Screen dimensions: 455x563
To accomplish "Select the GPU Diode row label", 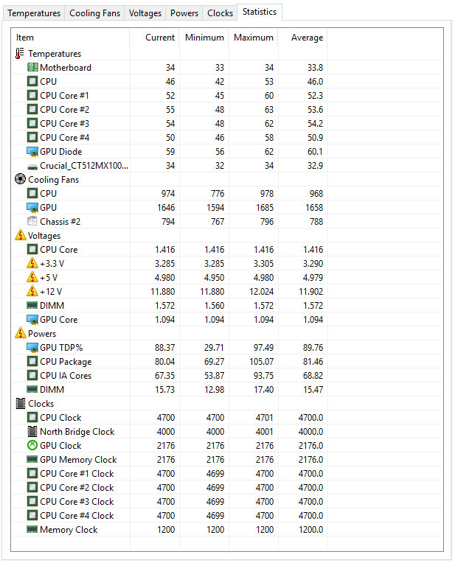I will tap(61, 152).
